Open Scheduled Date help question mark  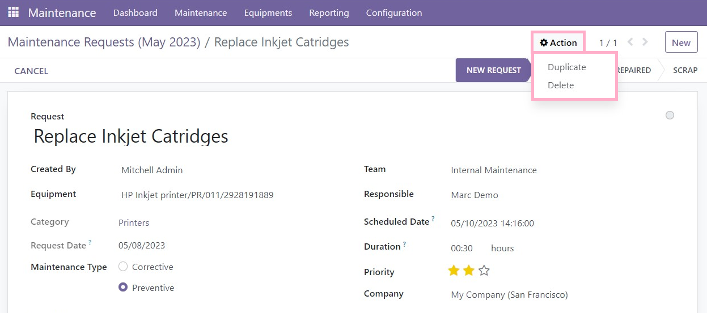coord(433,218)
